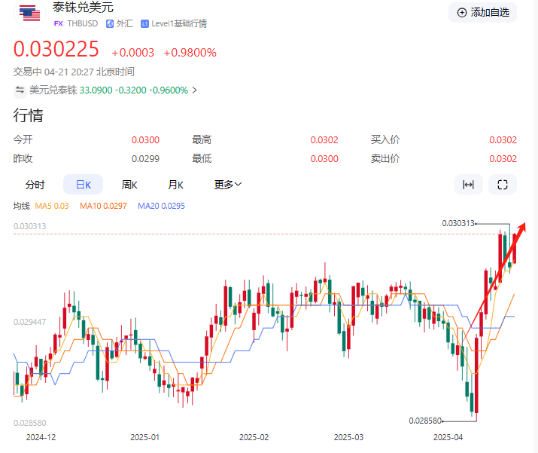Screen dimensions: 538x453
Task: Select the 月K chart tab
Action: pyautogui.click(x=176, y=185)
